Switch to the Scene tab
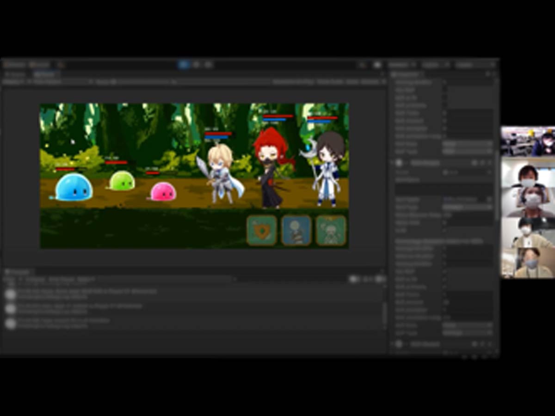Screen dimensions: 555x416 (x=15, y=74)
